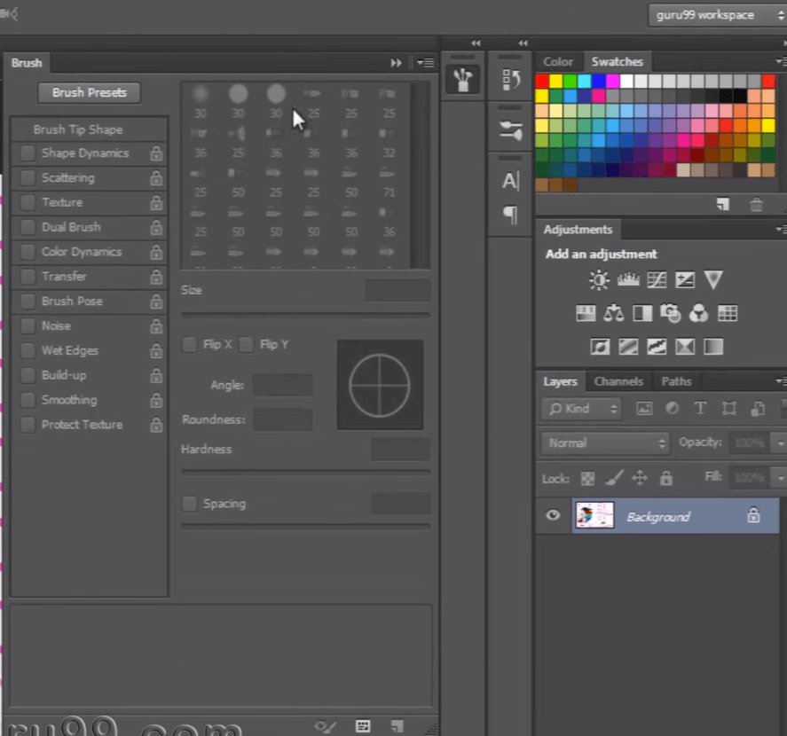The width and height of the screenshot is (787, 736).
Task: Open the Normal blend mode dropdown
Action: pos(604,442)
